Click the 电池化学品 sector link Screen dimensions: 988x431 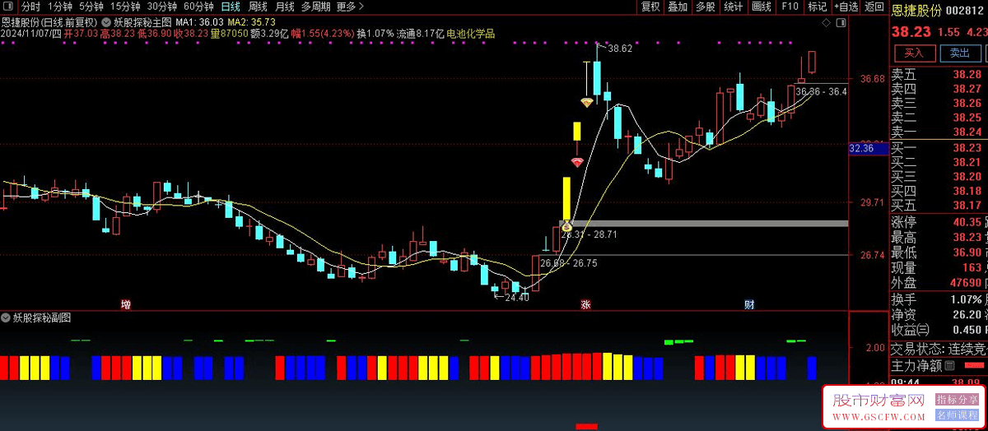pos(471,34)
